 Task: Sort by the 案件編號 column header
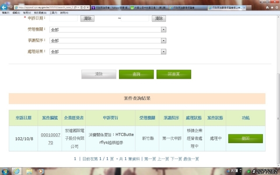[x=50, y=118]
